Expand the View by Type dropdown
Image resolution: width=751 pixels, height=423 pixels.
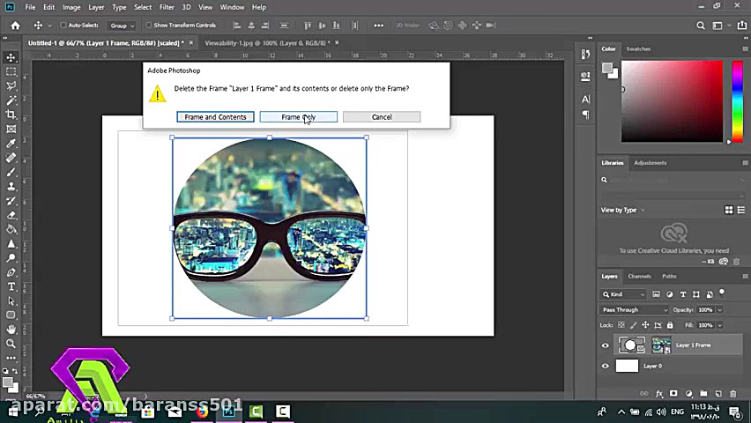[x=622, y=210]
